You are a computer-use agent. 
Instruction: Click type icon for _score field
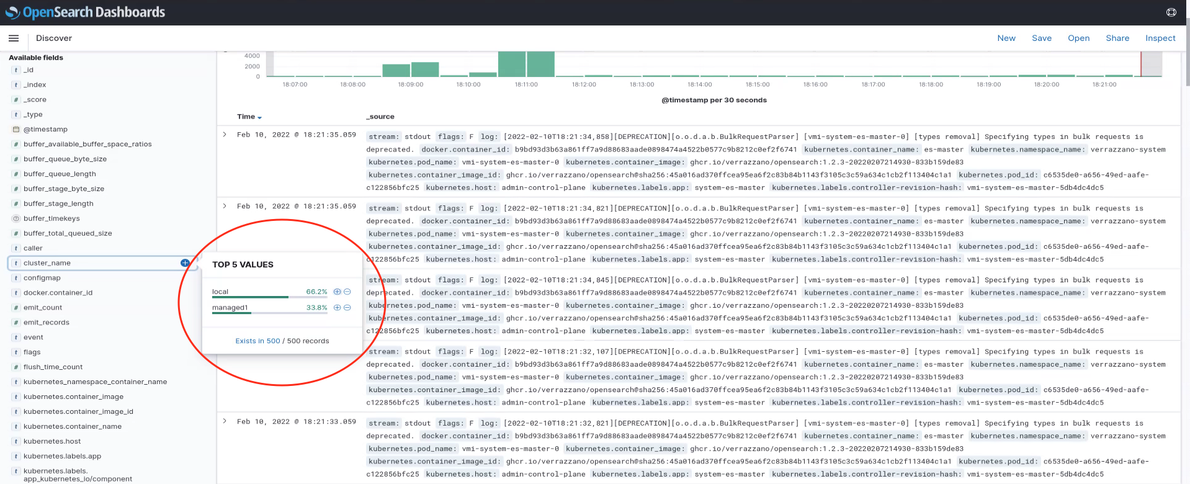pyautogui.click(x=16, y=100)
